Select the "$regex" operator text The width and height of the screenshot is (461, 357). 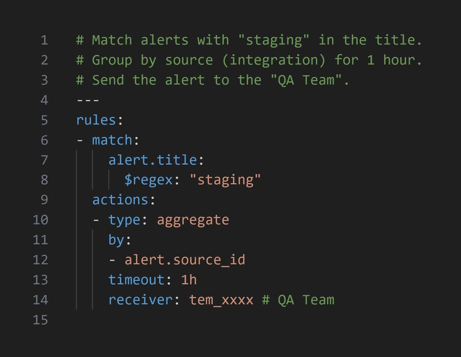(149, 180)
